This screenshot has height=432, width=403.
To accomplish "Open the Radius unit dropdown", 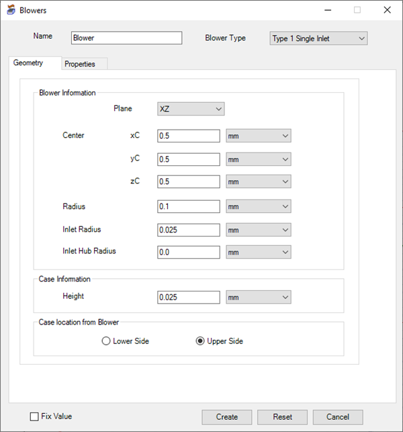I will (x=258, y=207).
